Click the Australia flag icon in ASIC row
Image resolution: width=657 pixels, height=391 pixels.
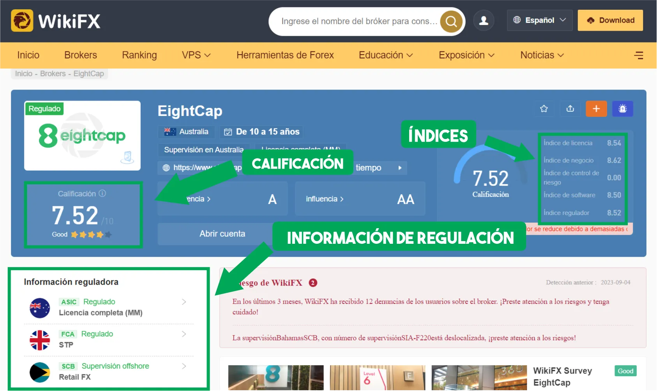tap(40, 308)
